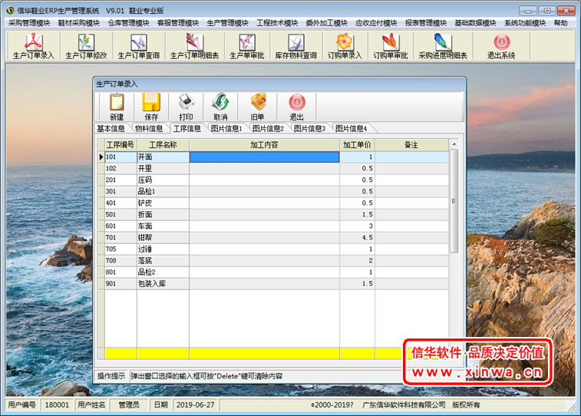Open 委外加工模块 menu

[x=326, y=23]
